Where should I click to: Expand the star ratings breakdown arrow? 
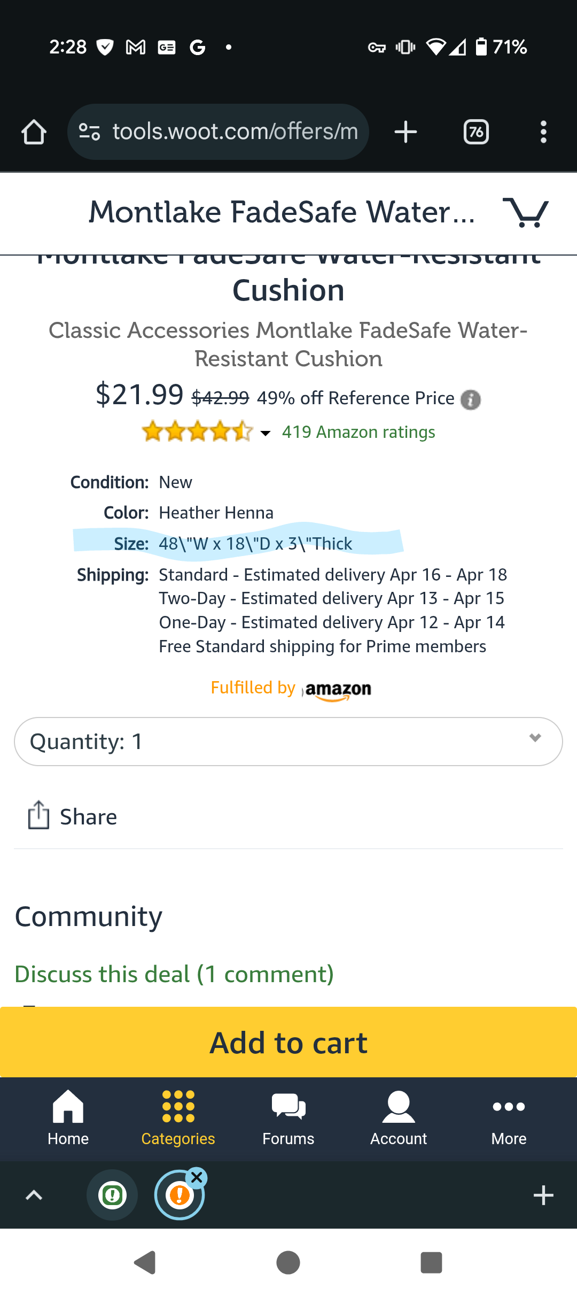point(265,433)
